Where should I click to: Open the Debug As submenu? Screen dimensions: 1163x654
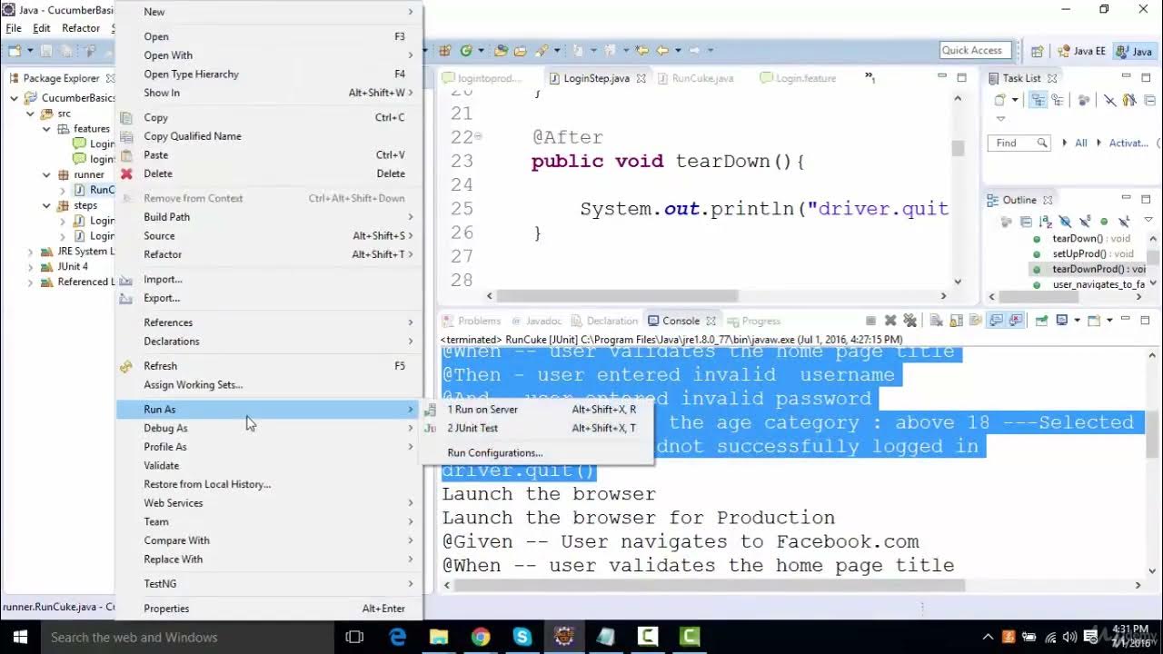tap(269, 428)
